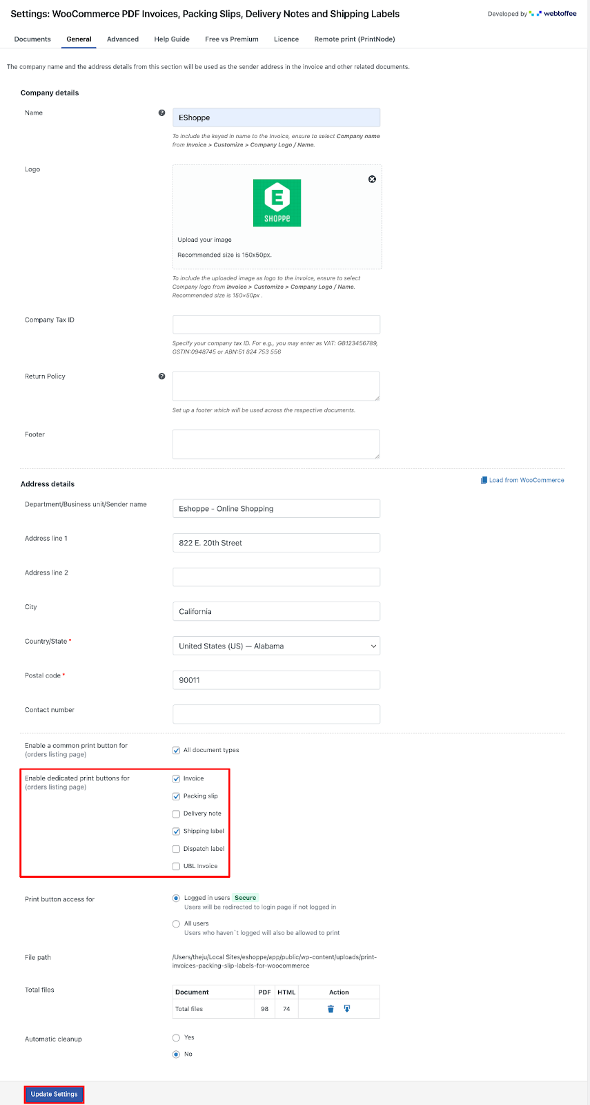The image size is (590, 1105).
Task: Click the EShoppe logo thumbnail
Action: [277, 203]
